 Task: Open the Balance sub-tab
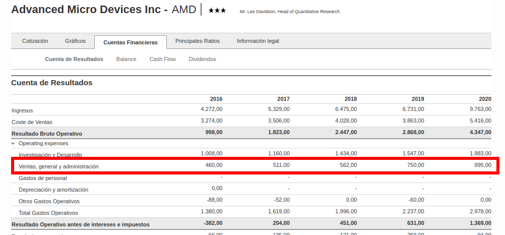(x=126, y=59)
